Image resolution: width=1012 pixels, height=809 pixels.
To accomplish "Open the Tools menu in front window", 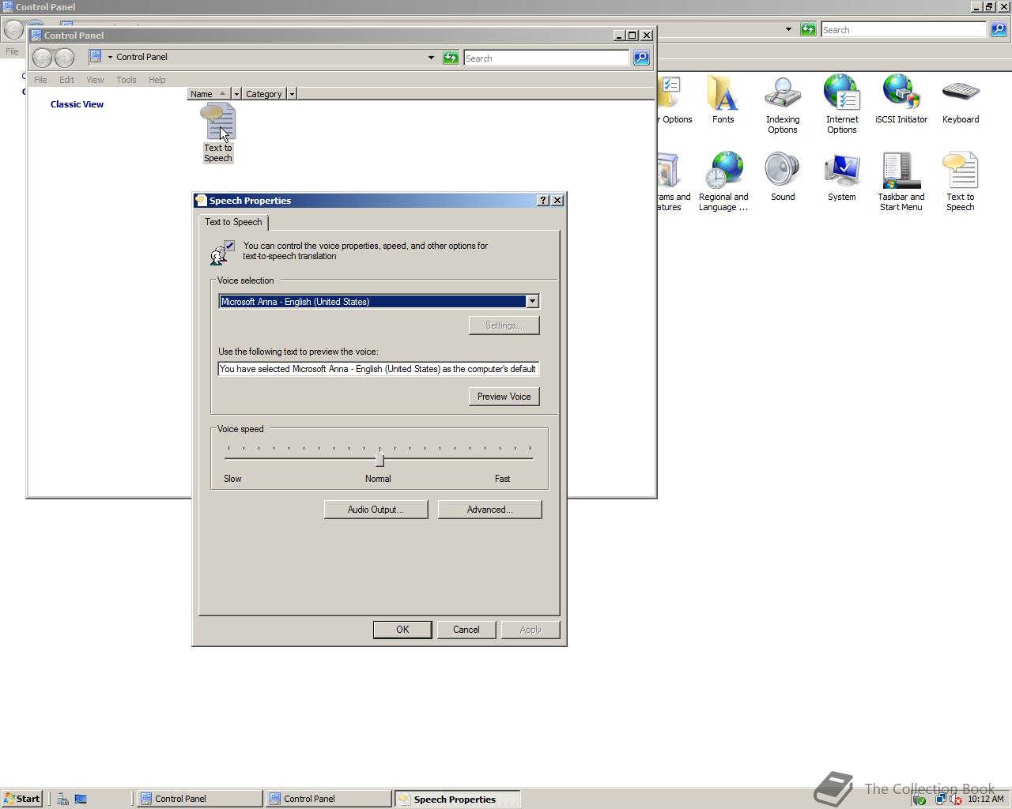I will tap(126, 80).
